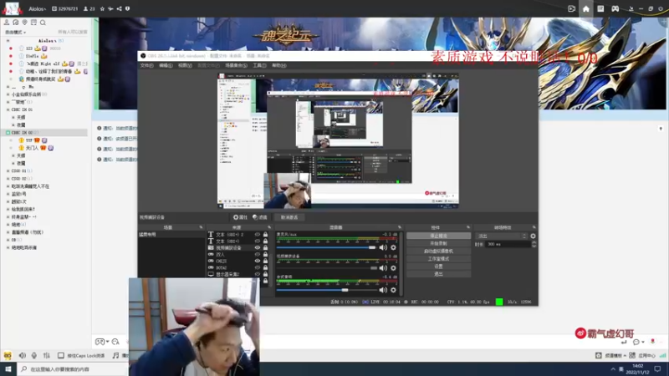669x376 pixels.
Task: Open the OBS 帮助(H) menu
Action: coord(279,65)
